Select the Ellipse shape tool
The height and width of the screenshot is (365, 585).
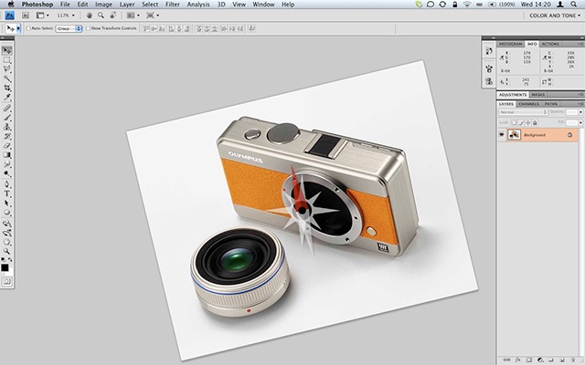7,213
